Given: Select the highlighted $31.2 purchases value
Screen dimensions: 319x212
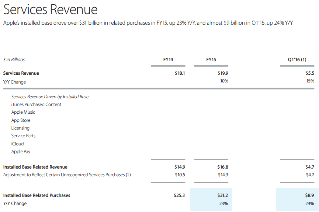Looking at the screenshot, I should [223, 195].
